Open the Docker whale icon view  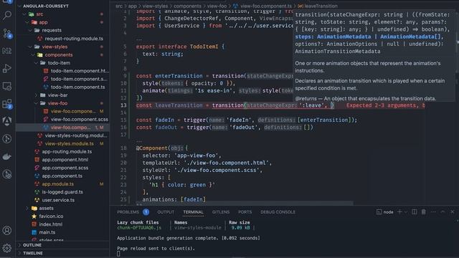coord(7,156)
